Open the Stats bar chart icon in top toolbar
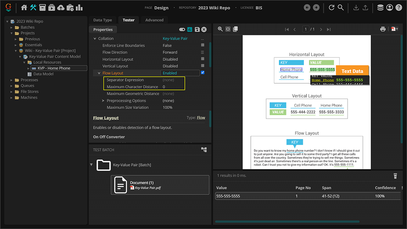This screenshot has height=229, width=407. point(79,7)
